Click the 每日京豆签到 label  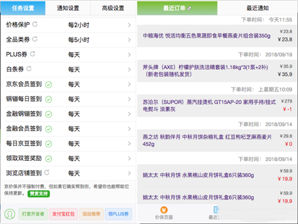[x=24, y=143]
